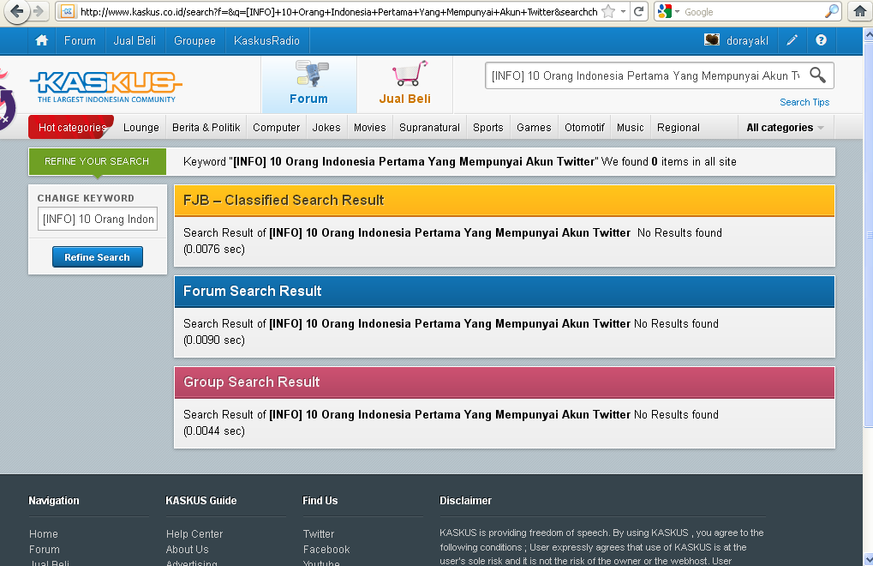The width and height of the screenshot is (873, 566).
Task: Open Lounge category
Action: [141, 128]
